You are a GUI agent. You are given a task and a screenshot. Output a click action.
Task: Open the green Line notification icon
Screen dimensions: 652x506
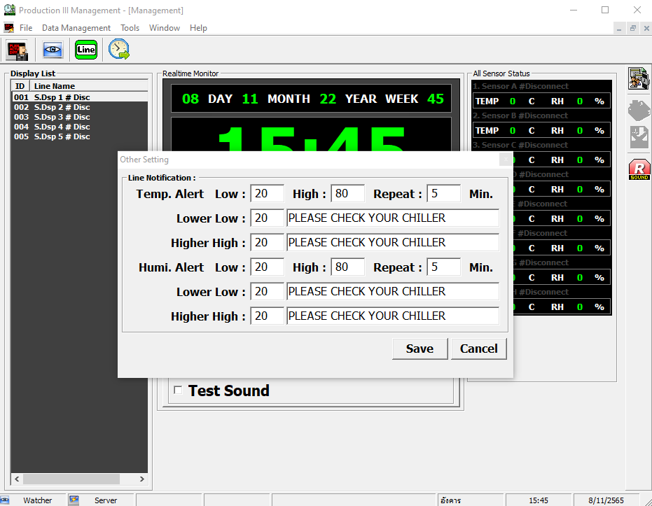pyautogui.click(x=86, y=50)
